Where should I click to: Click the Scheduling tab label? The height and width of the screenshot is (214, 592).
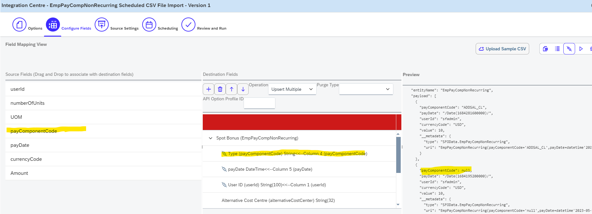(168, 28)
